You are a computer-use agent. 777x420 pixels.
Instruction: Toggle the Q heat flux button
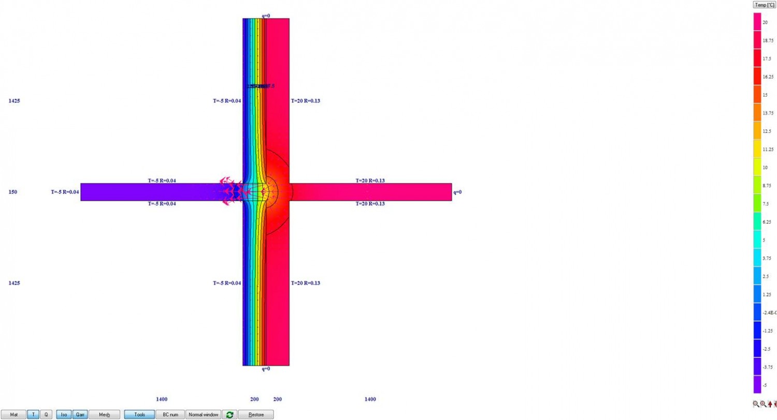(x=46, y=414)
